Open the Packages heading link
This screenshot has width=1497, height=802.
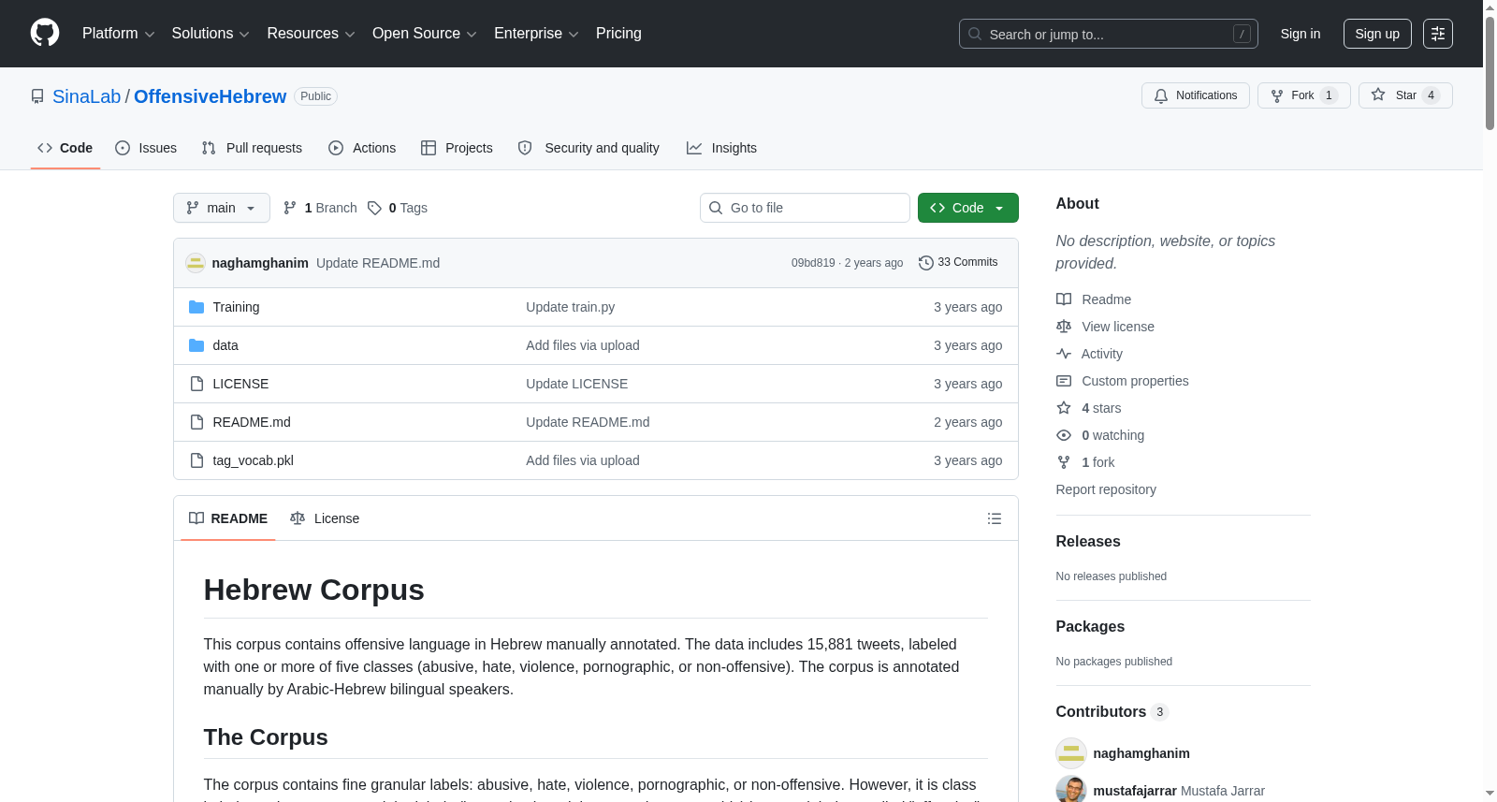(1090, 627)
